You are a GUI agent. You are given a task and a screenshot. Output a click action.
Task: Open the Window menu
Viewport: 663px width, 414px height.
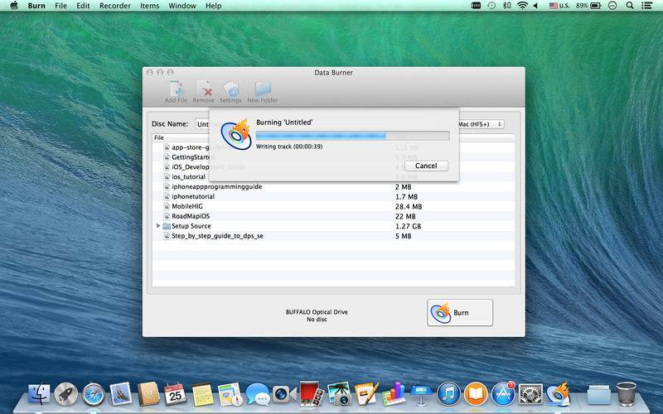pyautogui.click(x=182, y=6)
